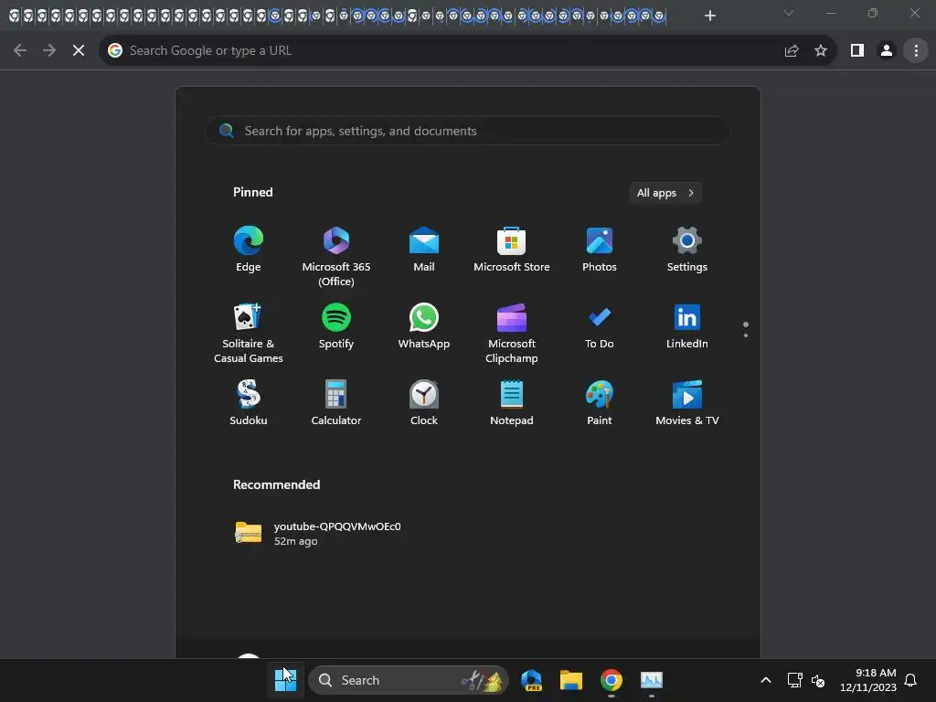
Task: Share this page from the address bar
Action: click(x=792, y=51)
